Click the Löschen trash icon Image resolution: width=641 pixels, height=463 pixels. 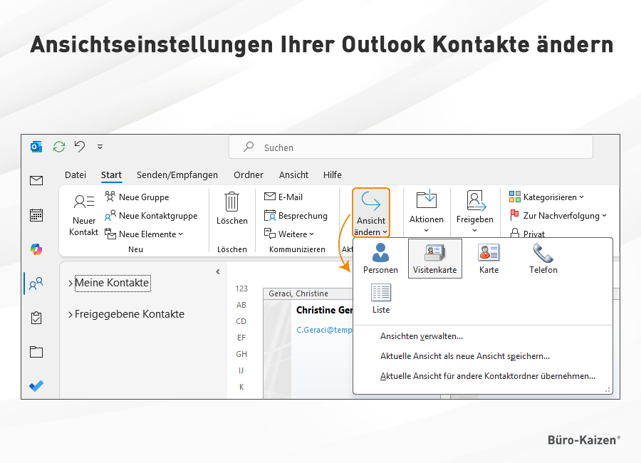(x=231, y=202)
